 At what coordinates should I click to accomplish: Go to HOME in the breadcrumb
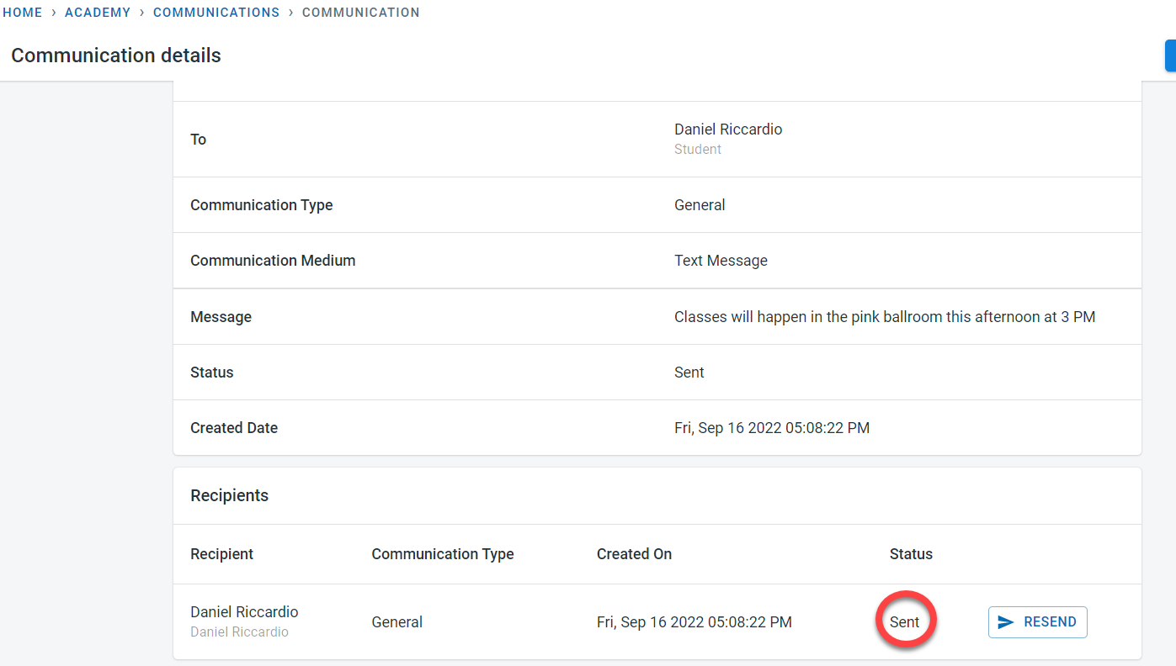23,13
